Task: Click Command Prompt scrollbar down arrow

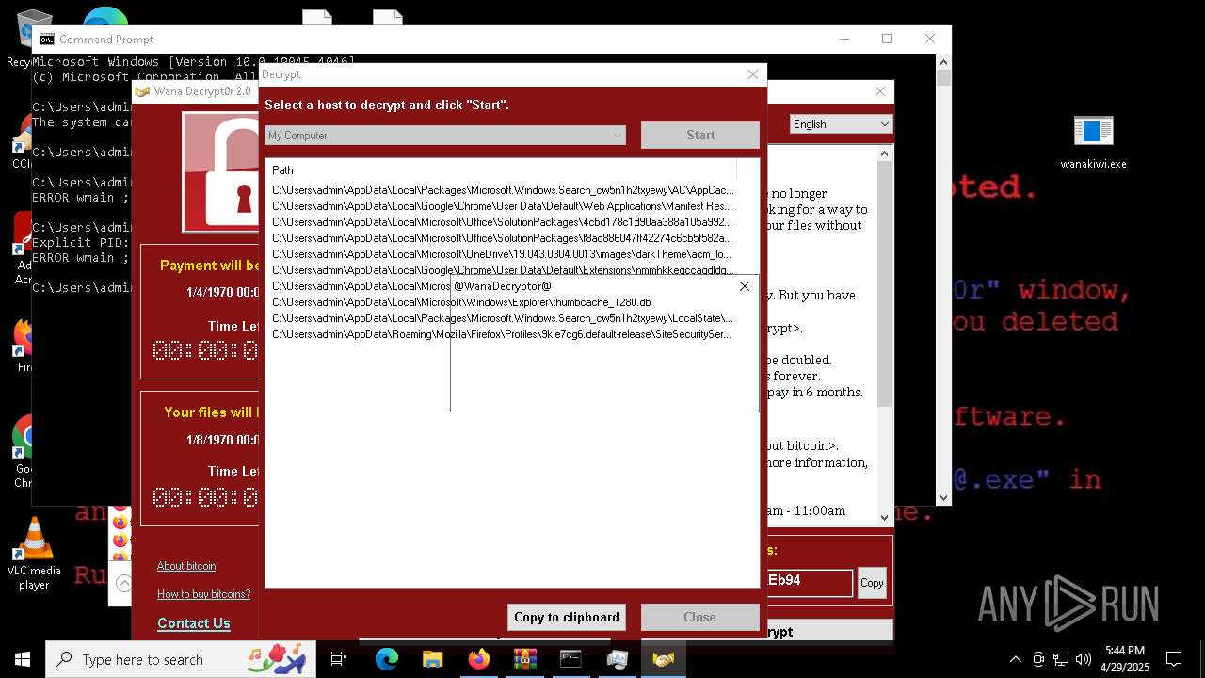Action: tap(943, 498)
